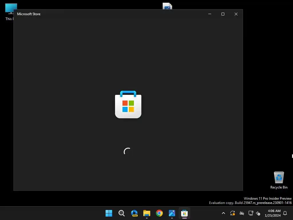
Task: Click the Microsoft Store splash logo
Action: [128, 105]
